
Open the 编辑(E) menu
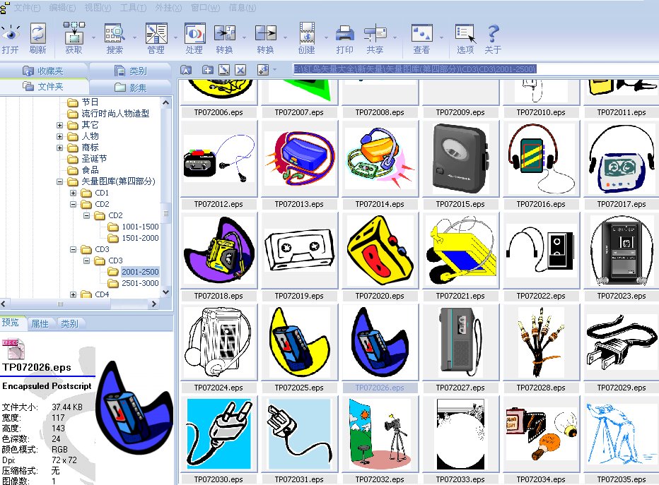62,8
